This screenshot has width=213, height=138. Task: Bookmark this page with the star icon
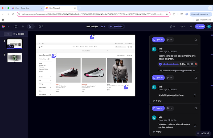click(x=167, y=14)
